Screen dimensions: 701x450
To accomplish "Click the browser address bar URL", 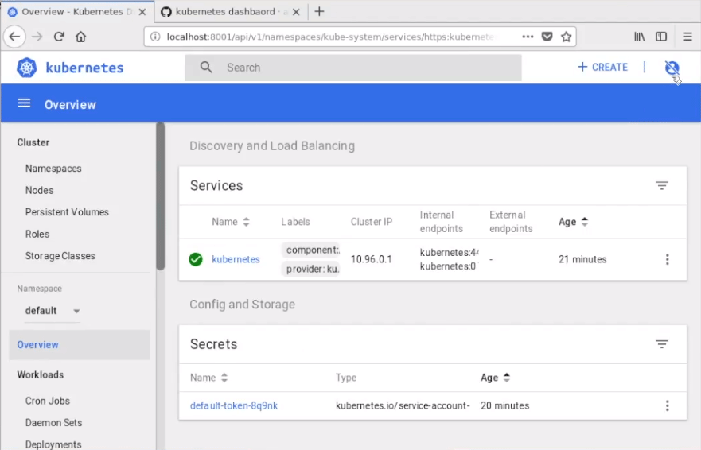I will click(331, 37).
